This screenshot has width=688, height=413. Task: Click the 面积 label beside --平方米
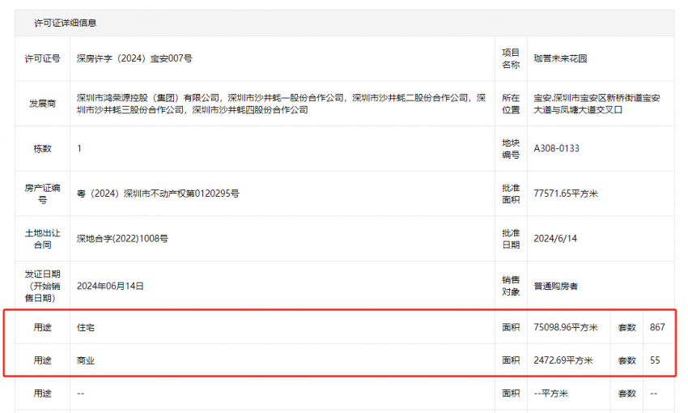click(x=511, y=394)
